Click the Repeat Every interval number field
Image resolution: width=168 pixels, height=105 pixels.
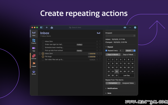pos(122,50)
